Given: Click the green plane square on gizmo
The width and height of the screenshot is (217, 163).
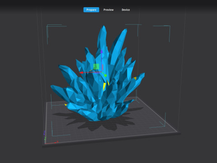Looking at the screenshot, I should click(x=96, y=67).
